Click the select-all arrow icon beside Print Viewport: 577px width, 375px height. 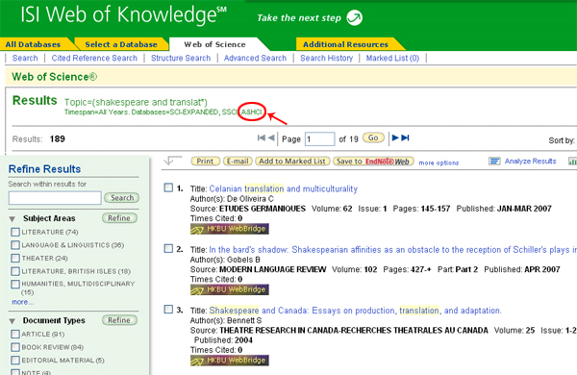tap(173, 161)
